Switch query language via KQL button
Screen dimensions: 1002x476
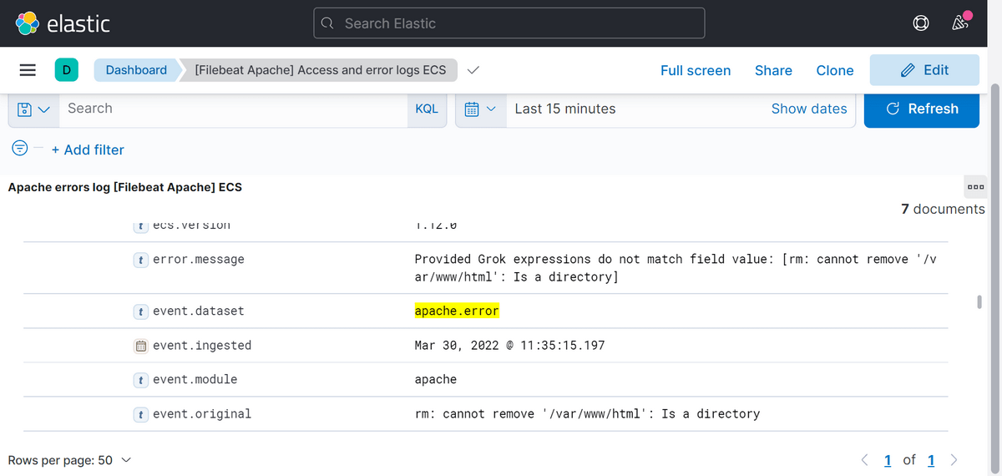pyautogui.click(x=427, y=109)
